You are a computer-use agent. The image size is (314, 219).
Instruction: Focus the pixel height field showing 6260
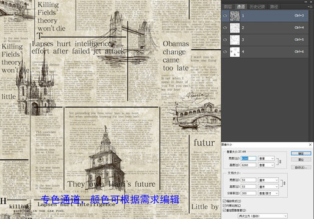249,165
